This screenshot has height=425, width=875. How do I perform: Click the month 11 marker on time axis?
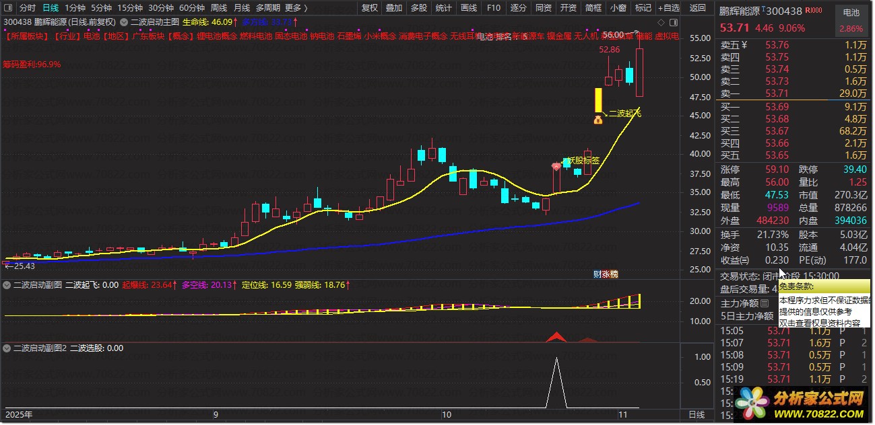pos(622,414)
